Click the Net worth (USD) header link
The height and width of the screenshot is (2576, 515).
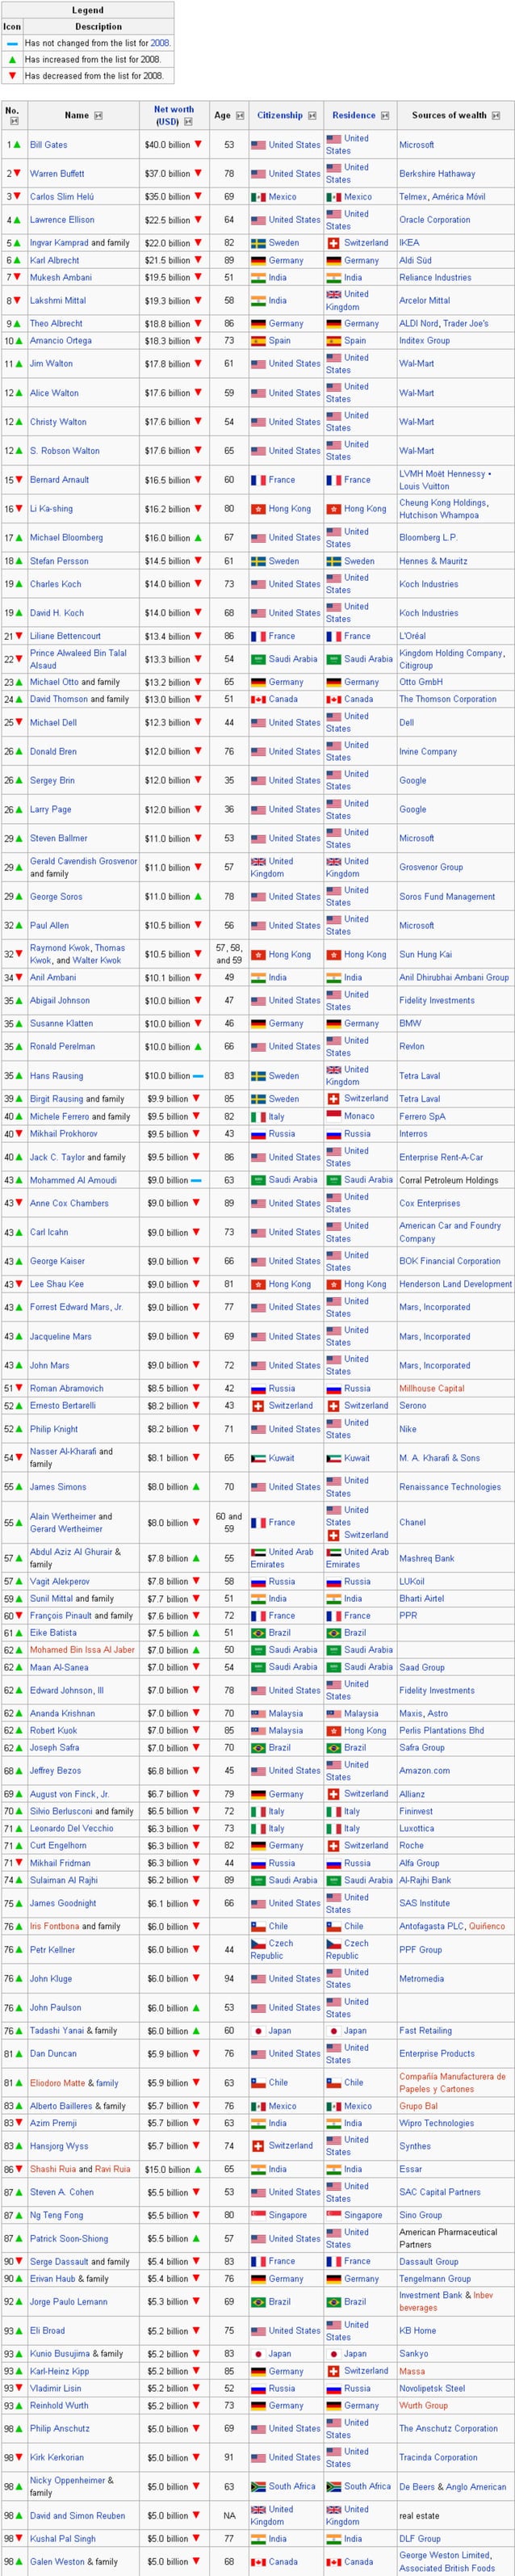pos(174,116)
